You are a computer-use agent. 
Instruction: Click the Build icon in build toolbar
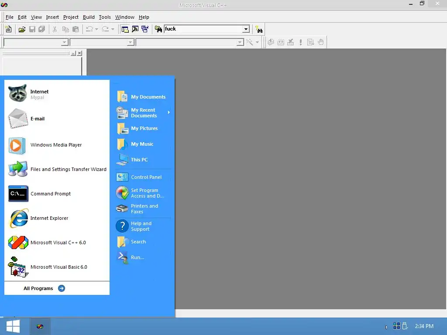tap(281, 42)
